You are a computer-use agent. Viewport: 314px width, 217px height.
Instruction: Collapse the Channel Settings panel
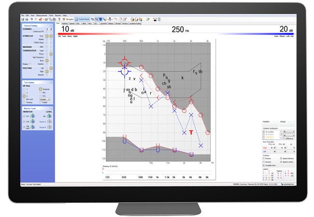tap(51, 25)
